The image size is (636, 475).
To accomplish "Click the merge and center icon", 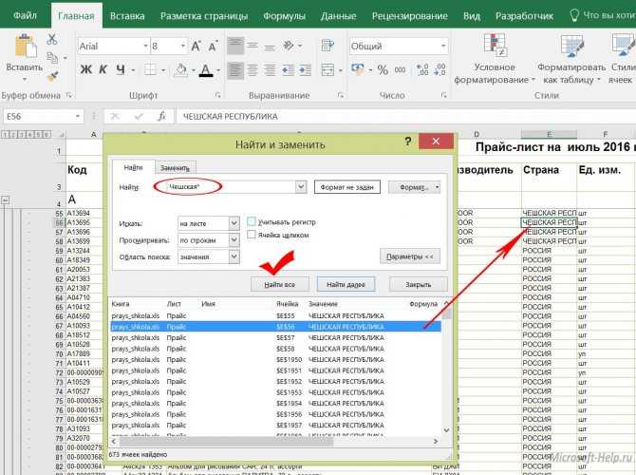I will 327,70.
